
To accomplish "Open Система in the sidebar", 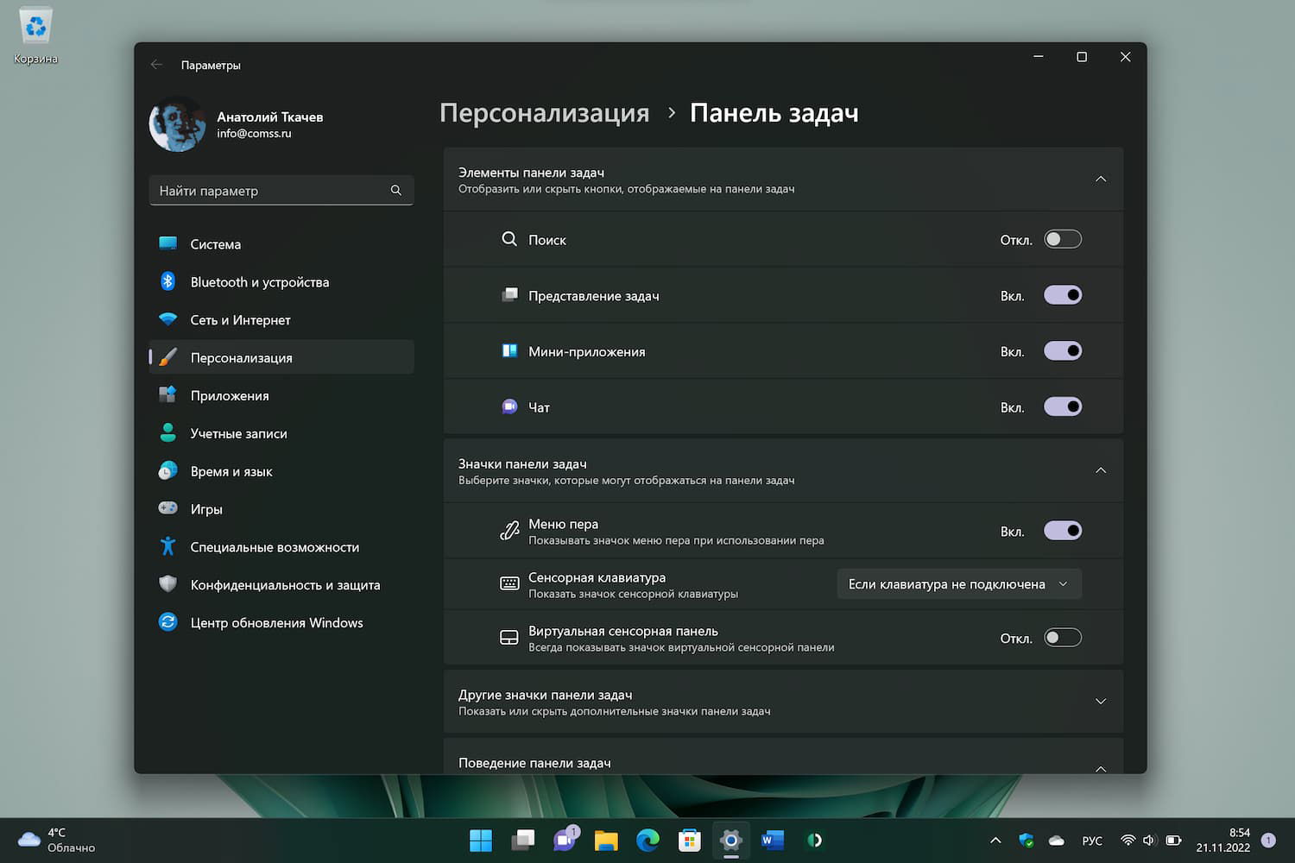I will coord(216,244).
